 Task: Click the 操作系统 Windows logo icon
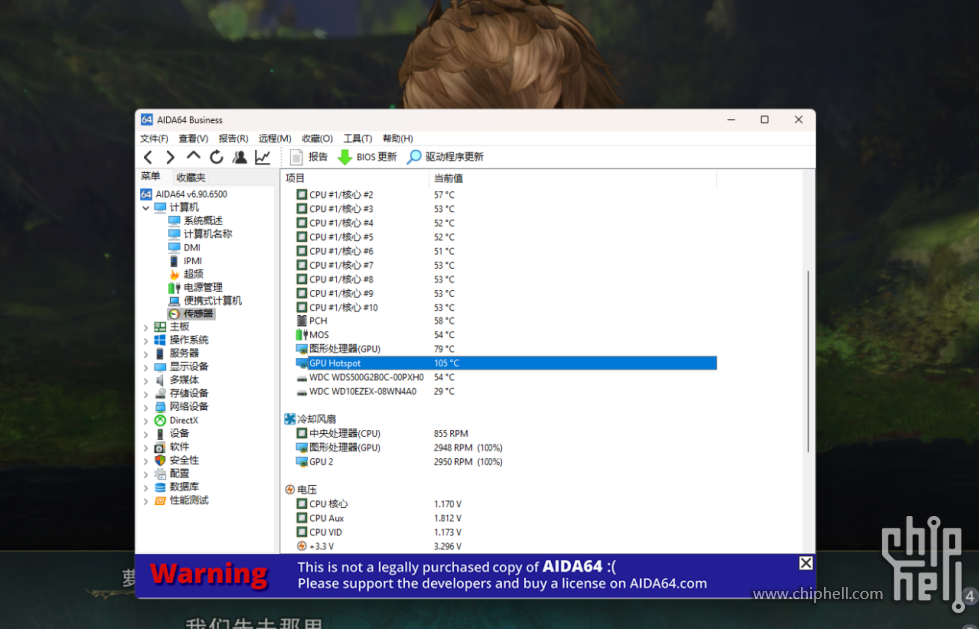coord(160,340)
